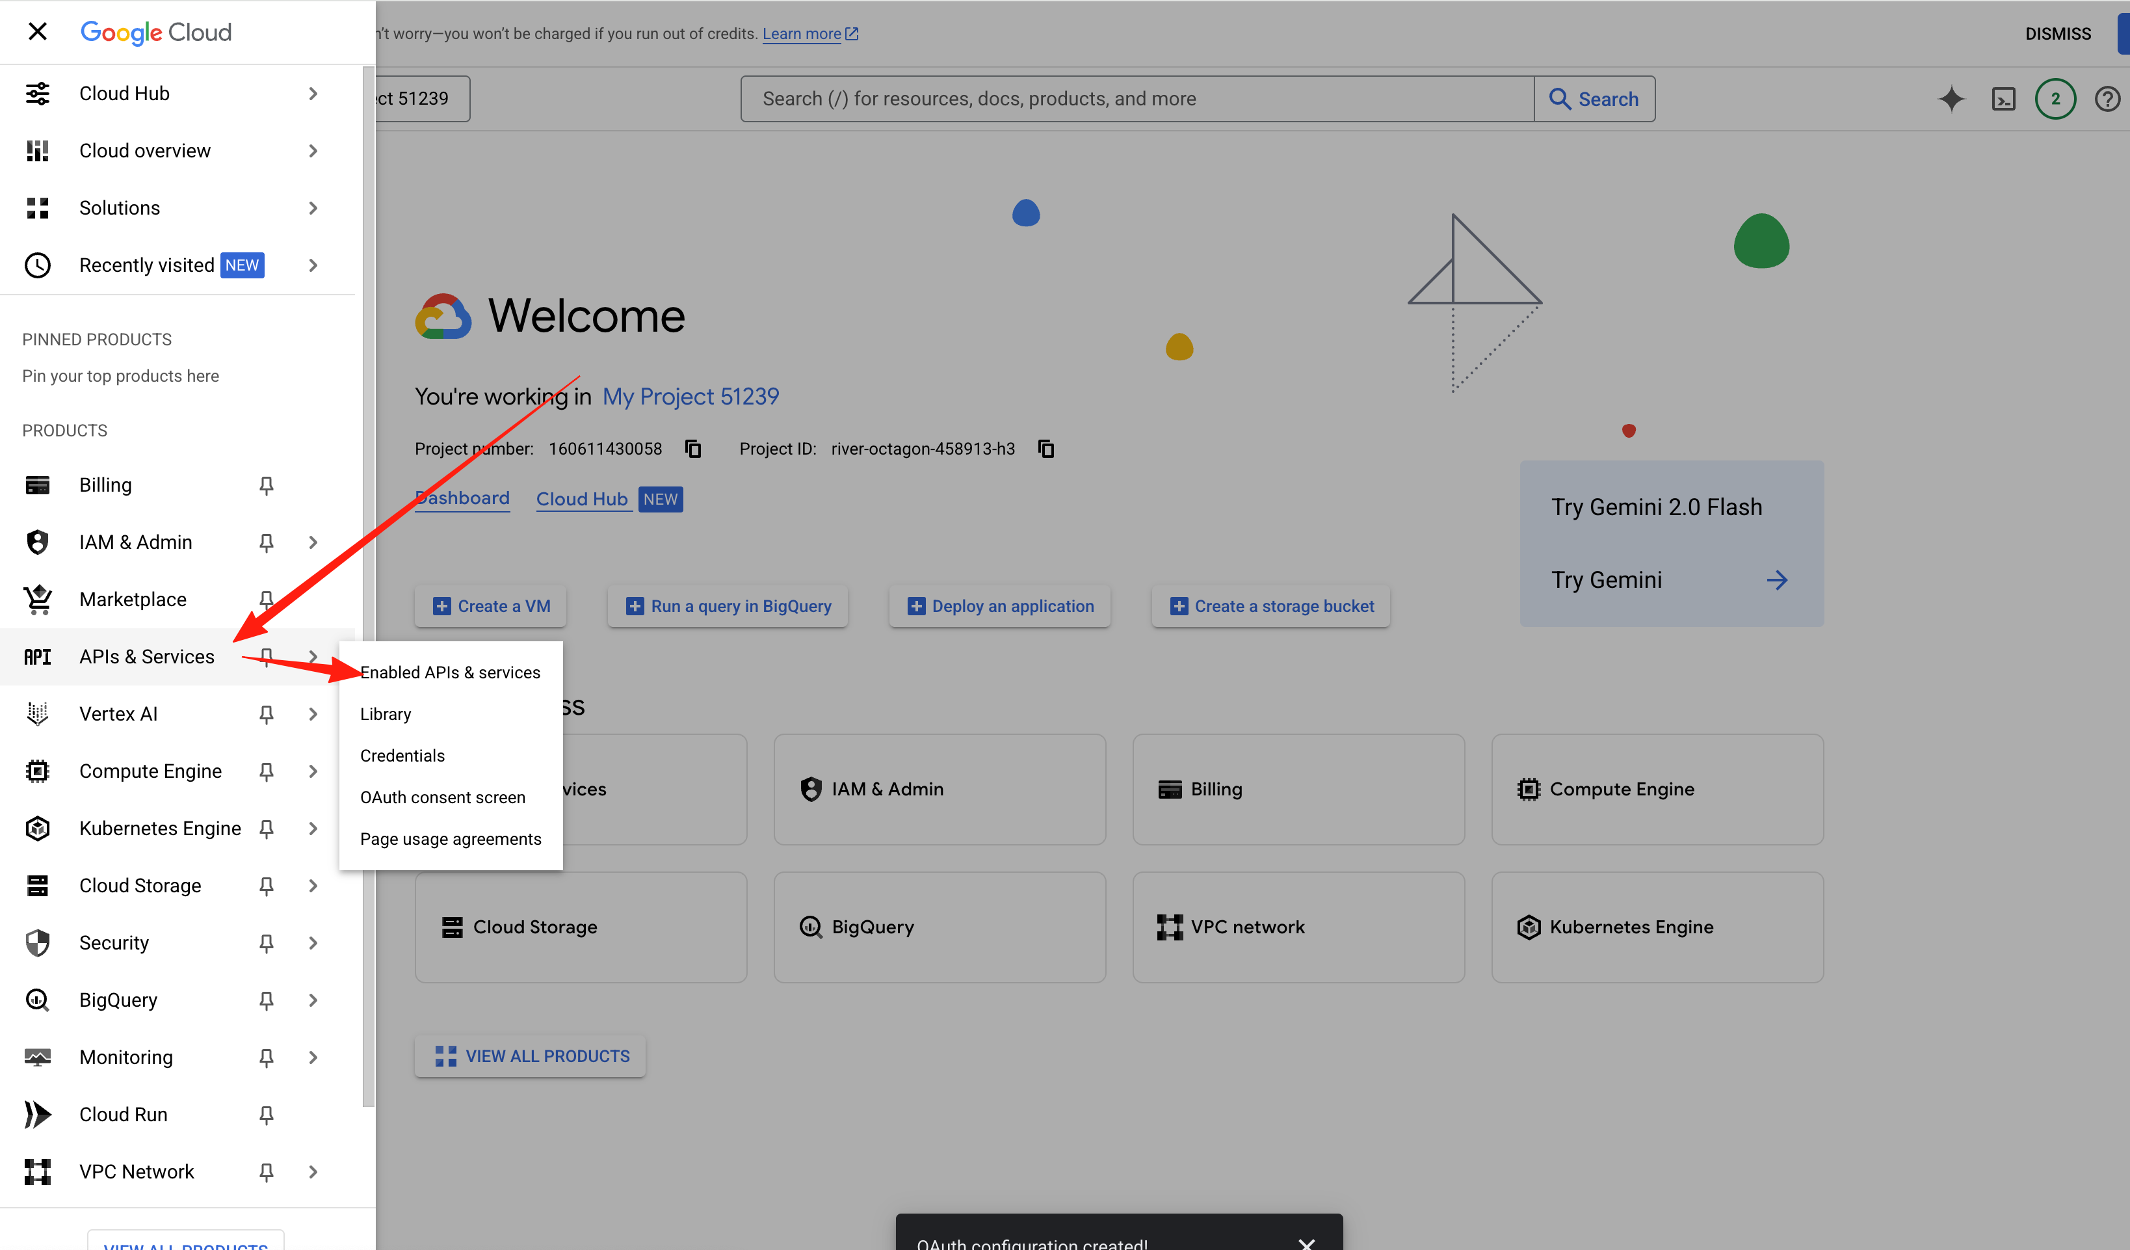Pin Security to pinned products

click(x=267, y=944)
